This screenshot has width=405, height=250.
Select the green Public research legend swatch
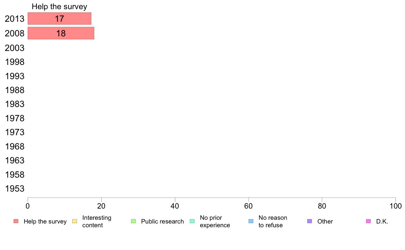pyautogui.click(x=133, y=221)
